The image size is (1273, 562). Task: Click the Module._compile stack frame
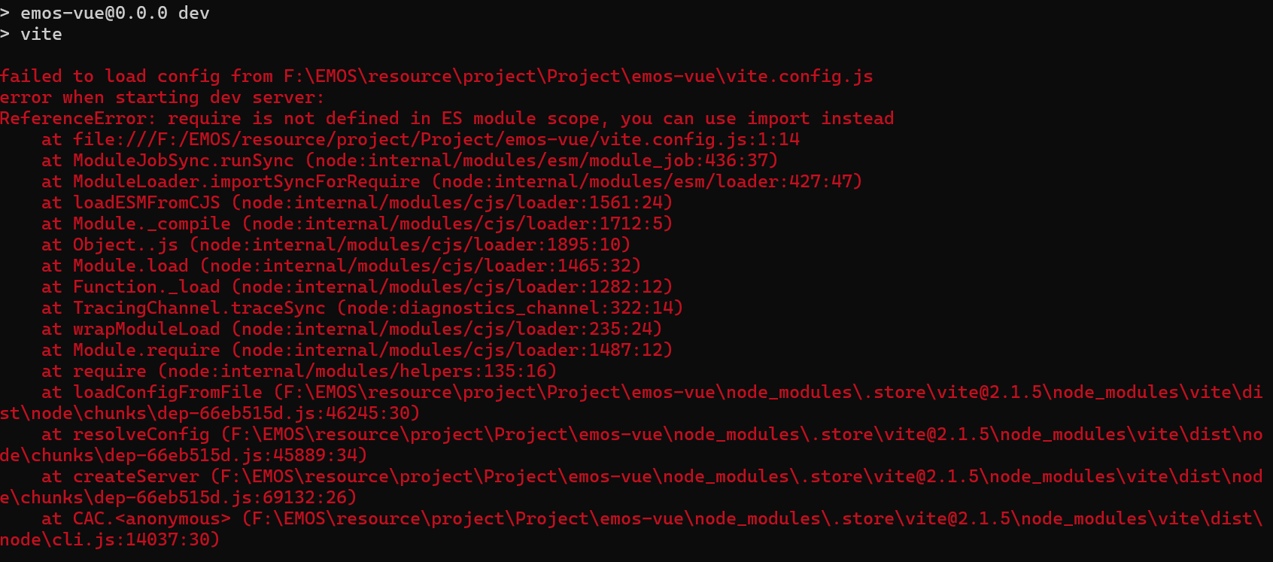click(357, 223)
